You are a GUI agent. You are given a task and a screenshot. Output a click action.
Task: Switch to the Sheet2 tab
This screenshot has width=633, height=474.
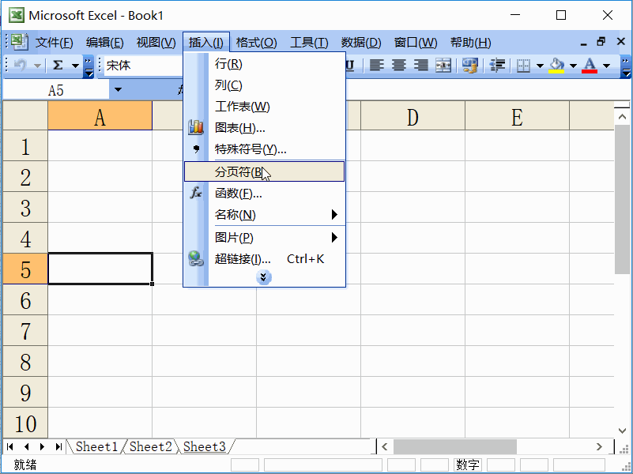(151, 446)
